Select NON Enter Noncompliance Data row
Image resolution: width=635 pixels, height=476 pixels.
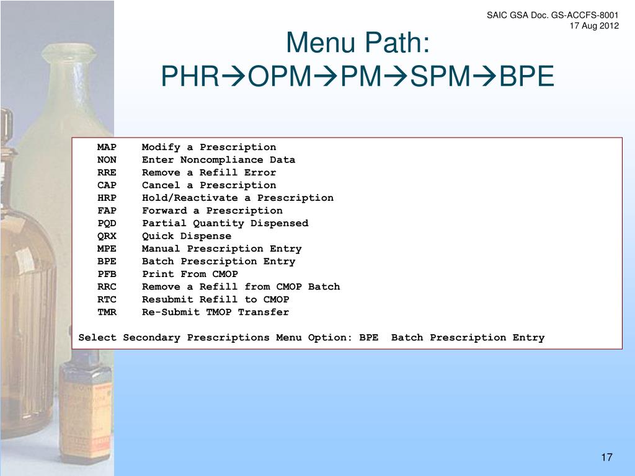[x=196, y=159]
